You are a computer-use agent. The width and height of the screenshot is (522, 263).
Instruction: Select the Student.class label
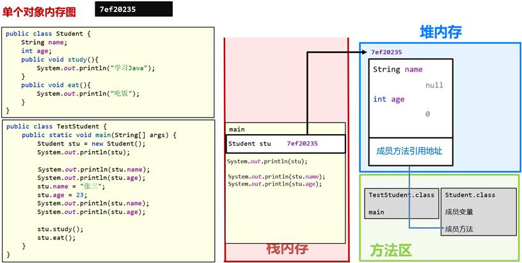[x=470, y=195]
